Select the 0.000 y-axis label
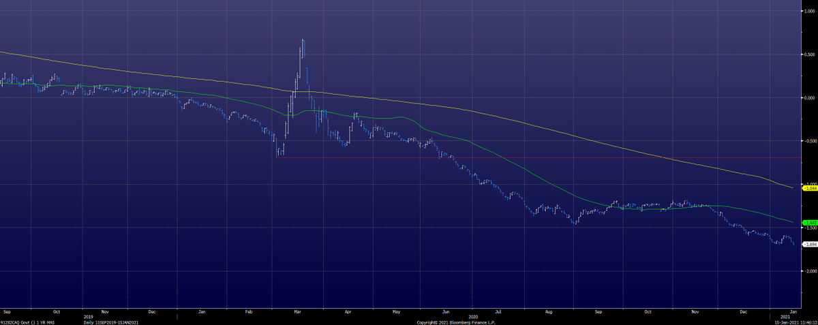This screenshot has width=818, height=325. pyautogui.click(x=810, y=97)
